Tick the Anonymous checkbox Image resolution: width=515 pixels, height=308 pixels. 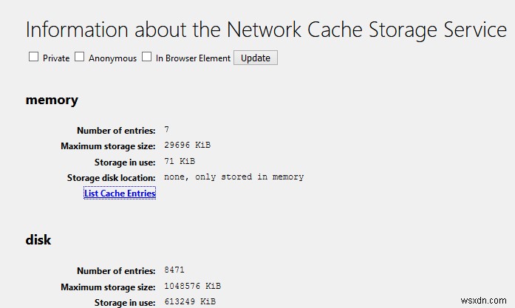click(80, 57)
